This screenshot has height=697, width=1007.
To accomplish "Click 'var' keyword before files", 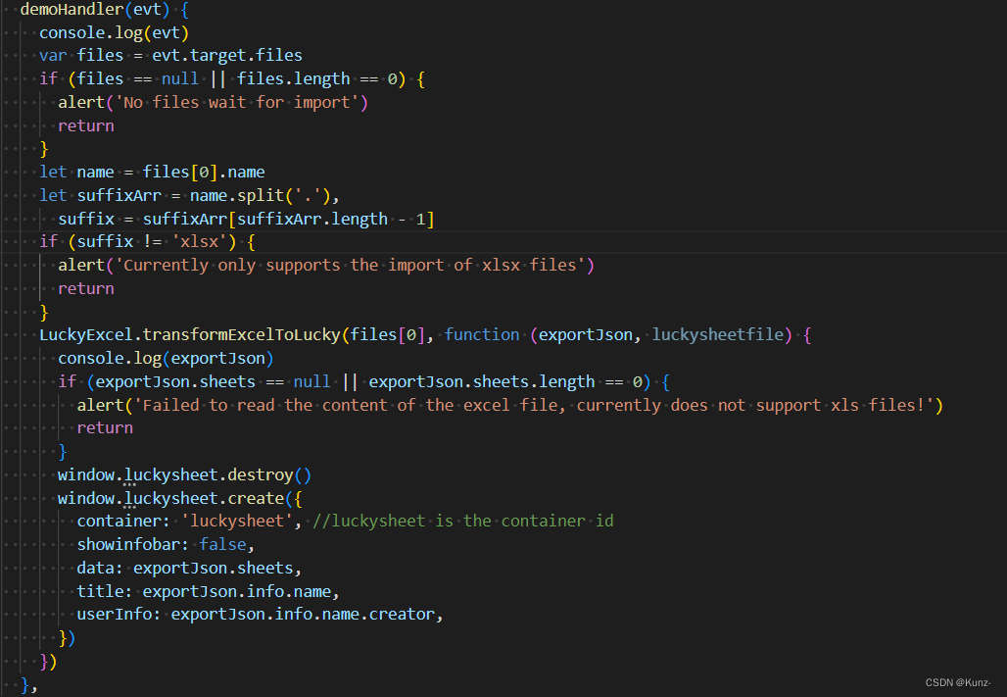I will (x=53, y=55).
